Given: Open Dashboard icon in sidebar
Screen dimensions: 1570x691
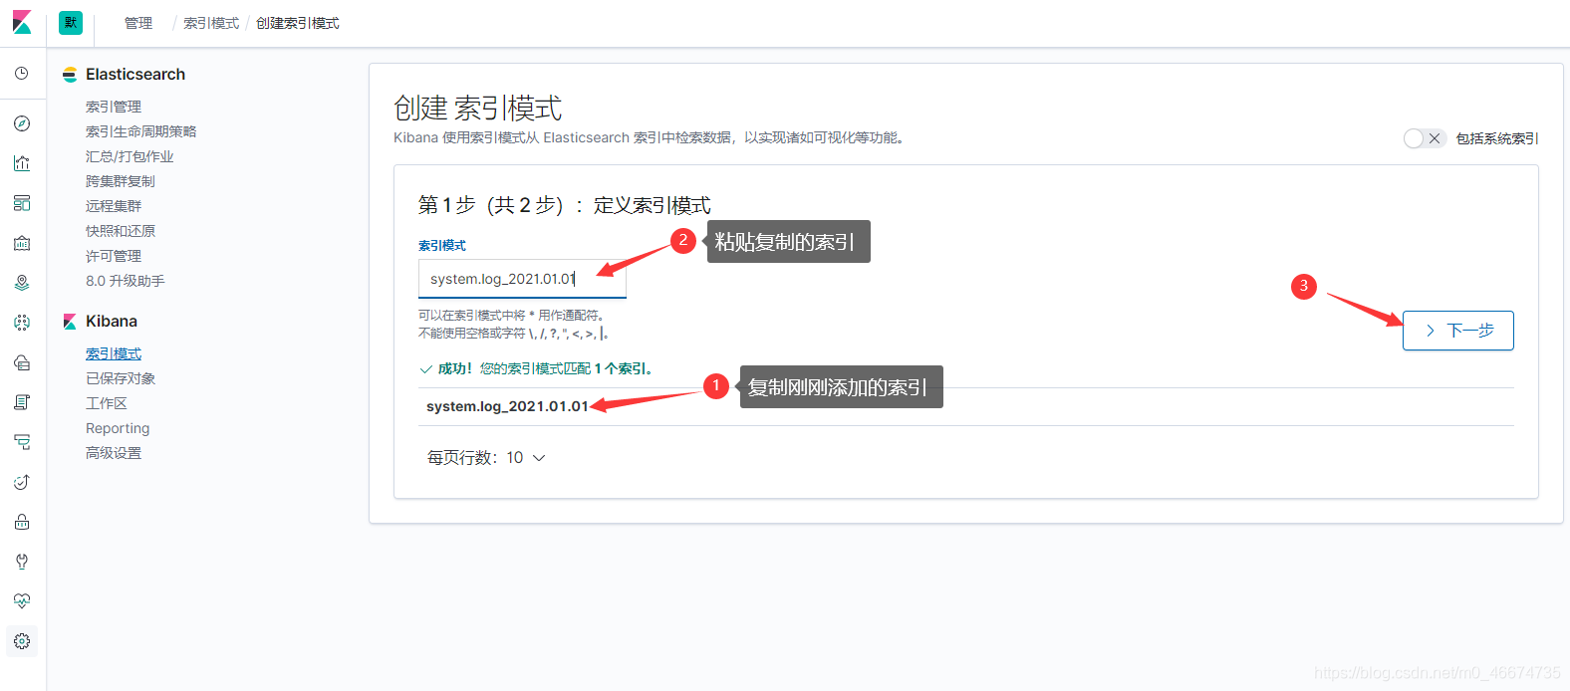Looking at the screenshot, I should click(22, 203).
